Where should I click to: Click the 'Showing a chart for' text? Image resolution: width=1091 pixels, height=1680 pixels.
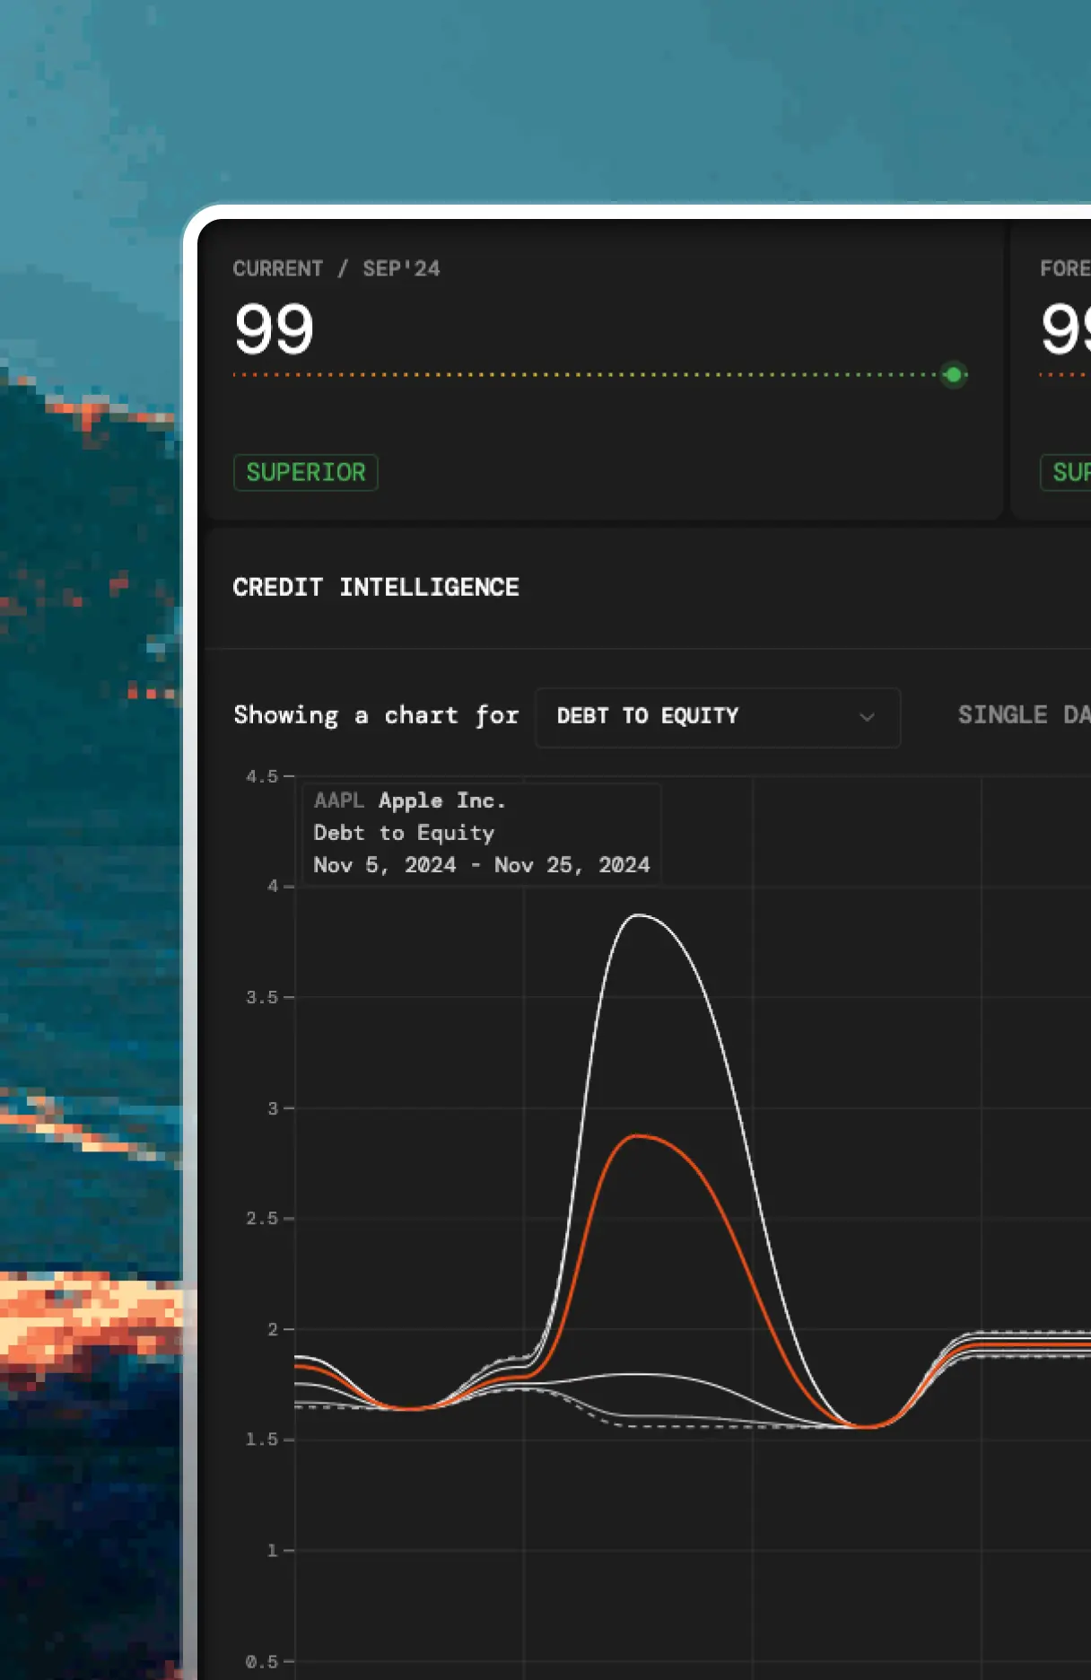click(x=376, y=715)
